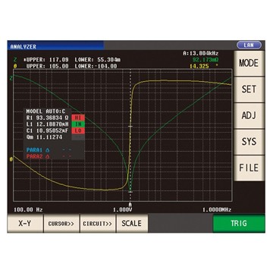The width and height of the screenshot is (273, 273).
Task: Click the A:13.804kHz cursor frequency readout
Action: [201, 53]
